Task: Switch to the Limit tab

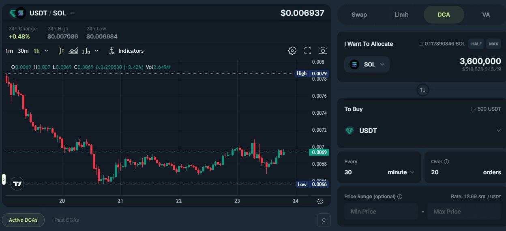Action: click(401, 15)
